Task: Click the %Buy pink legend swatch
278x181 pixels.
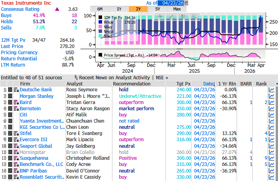Action: [101, 27]
